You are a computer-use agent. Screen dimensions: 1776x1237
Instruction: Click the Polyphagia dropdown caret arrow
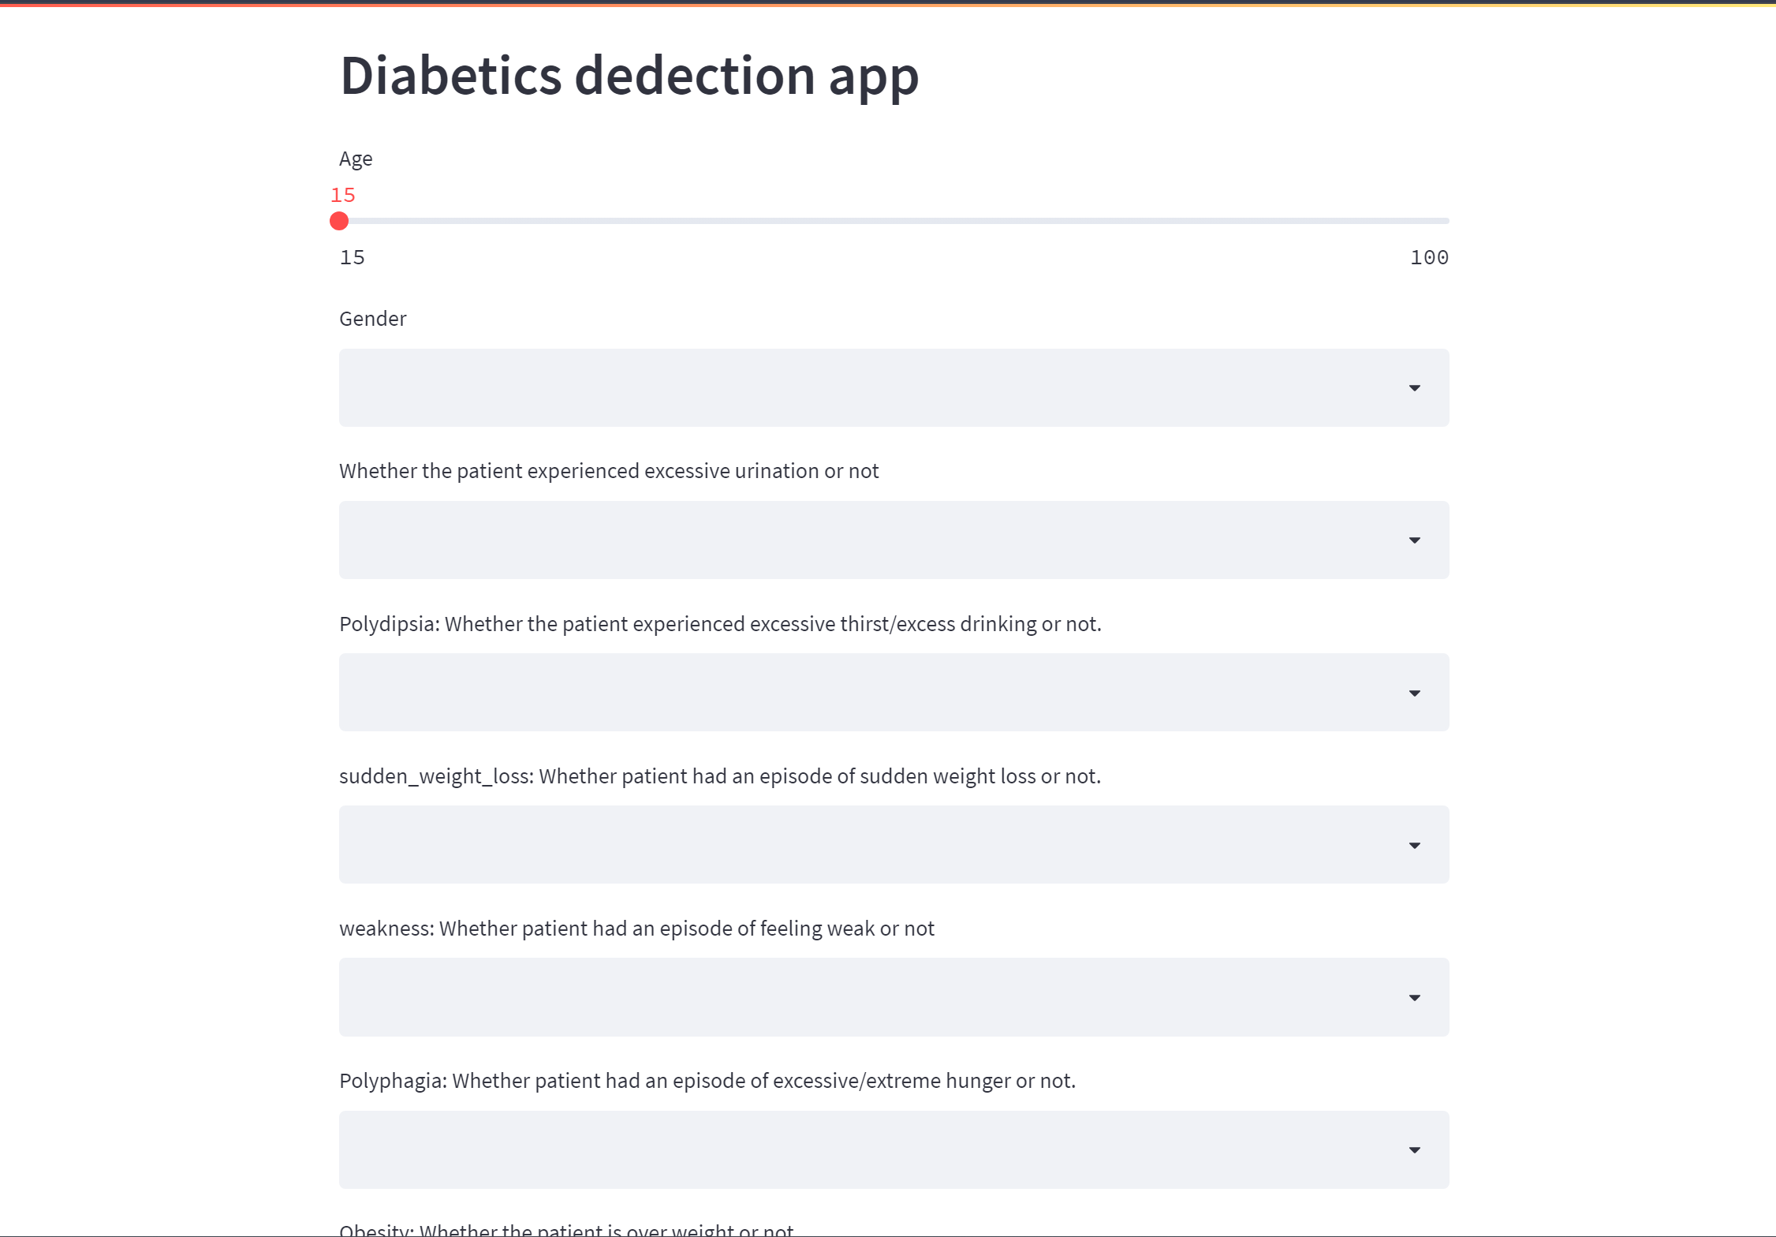(1414, 1150)
